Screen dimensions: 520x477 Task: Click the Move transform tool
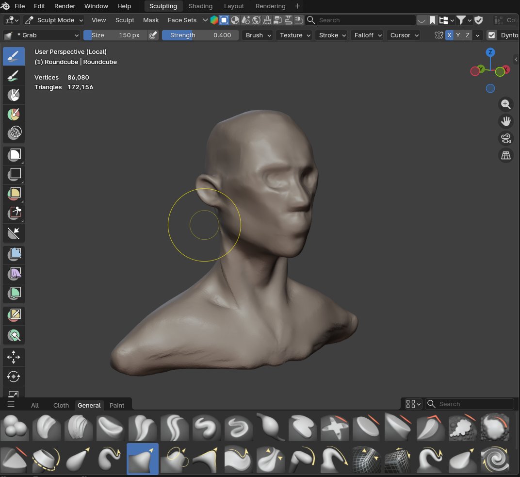tap(14, 357)
